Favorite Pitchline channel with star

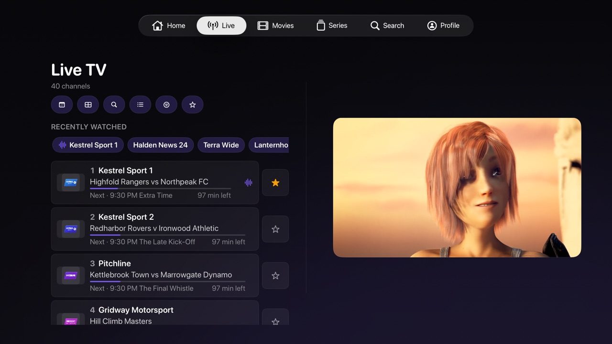click(x=275, y=276)
